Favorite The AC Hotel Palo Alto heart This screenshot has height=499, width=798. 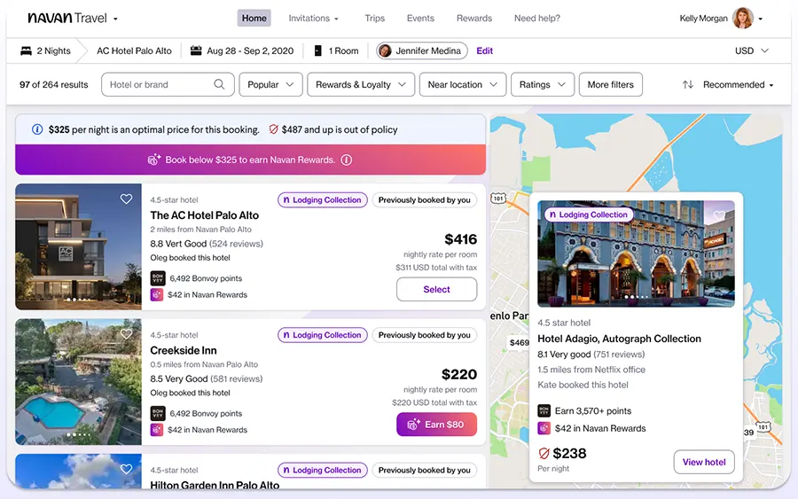pyautogui.click(x=127, y=199)
